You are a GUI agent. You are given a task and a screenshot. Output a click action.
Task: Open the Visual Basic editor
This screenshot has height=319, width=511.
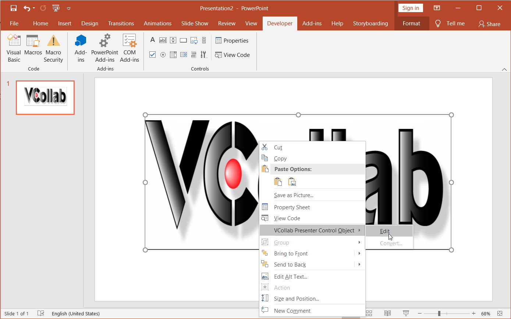[x=14, y=48]
